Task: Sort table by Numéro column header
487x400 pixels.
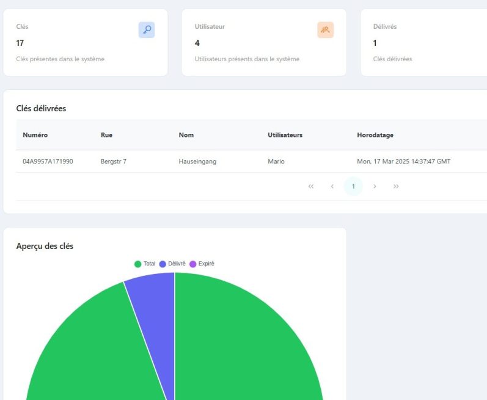Action: tap(35, 135)
